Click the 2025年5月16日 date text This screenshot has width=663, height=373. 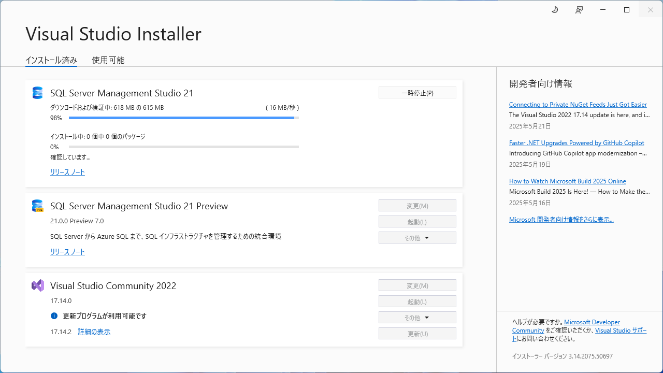[530, 203]
